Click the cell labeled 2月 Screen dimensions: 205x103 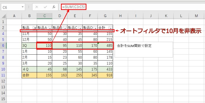(29, 57)
